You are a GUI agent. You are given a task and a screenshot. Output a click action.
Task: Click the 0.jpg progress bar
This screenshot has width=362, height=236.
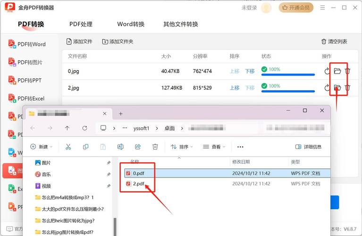(x=288, y=75)
